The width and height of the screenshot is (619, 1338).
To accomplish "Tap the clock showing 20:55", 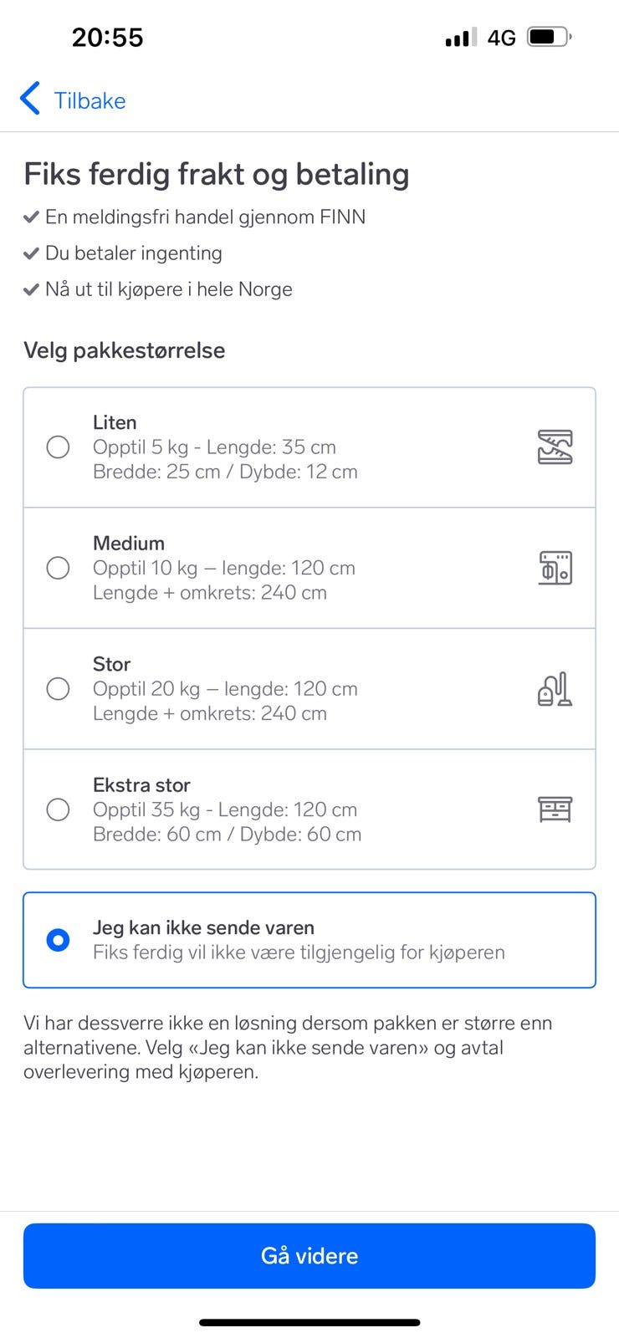I will click(107, 37).
